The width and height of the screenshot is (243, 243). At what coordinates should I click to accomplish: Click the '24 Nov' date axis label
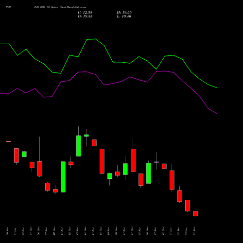[132, 231]
